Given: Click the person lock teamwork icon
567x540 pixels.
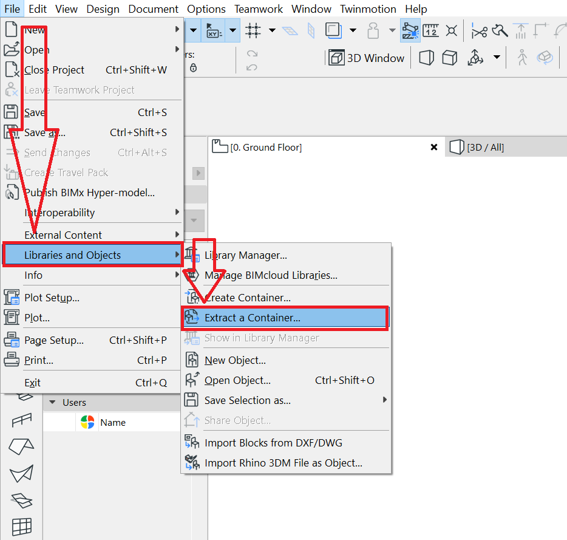Looking at the screenshot, I should [x=373, y=30].
